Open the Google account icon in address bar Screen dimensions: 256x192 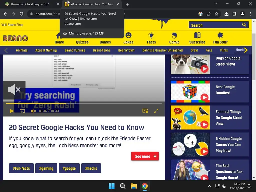200,14
